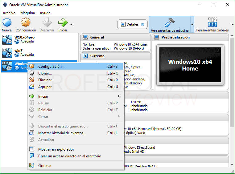Click the Nueva starburst toolbar icon
The image size is (235, 174).
pyautogui.click(x=7, y=22)
